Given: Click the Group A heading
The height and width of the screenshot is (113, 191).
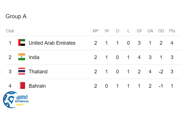Looking at the screenshot, I should [x=16, y=16].
